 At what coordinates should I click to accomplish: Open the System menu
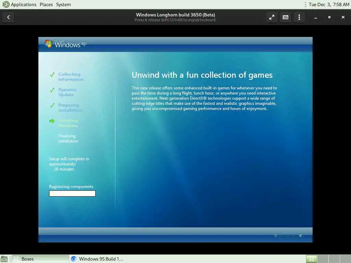63,4
